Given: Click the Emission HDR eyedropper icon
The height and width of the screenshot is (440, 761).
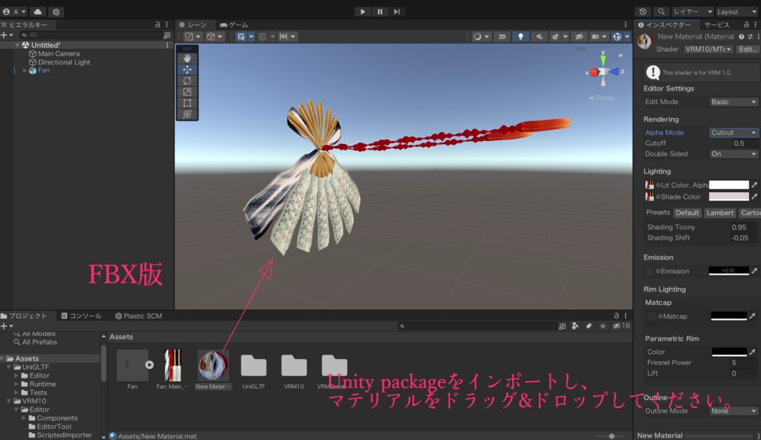Looking at the screenshot, I should (754, 271).
